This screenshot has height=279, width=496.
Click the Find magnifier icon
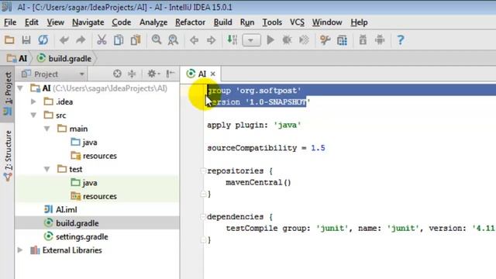pos(157,40)
